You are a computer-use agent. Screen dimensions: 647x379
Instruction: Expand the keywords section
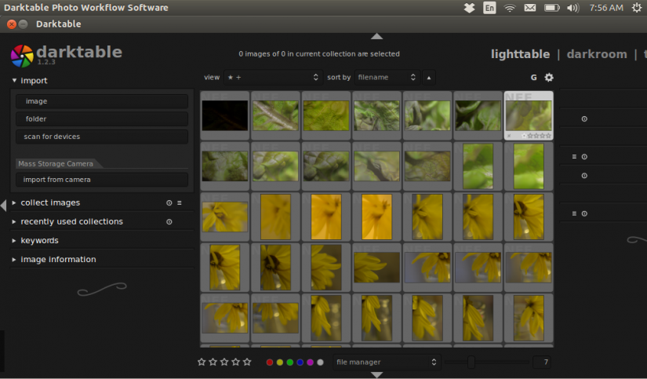tap(39, 241)
